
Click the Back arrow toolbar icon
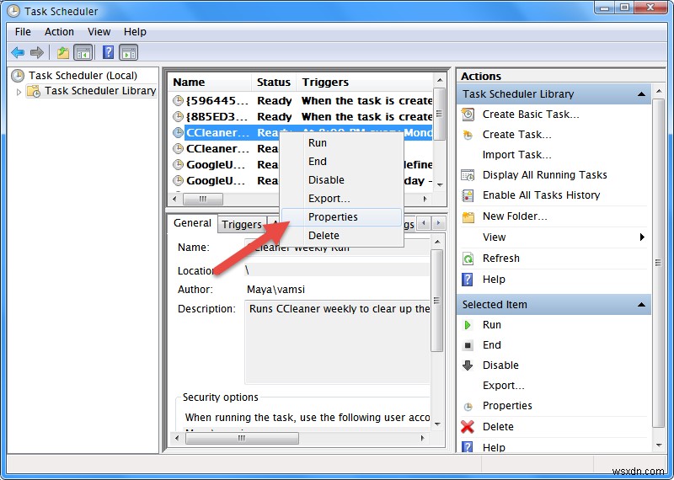[x=18, y=53]
